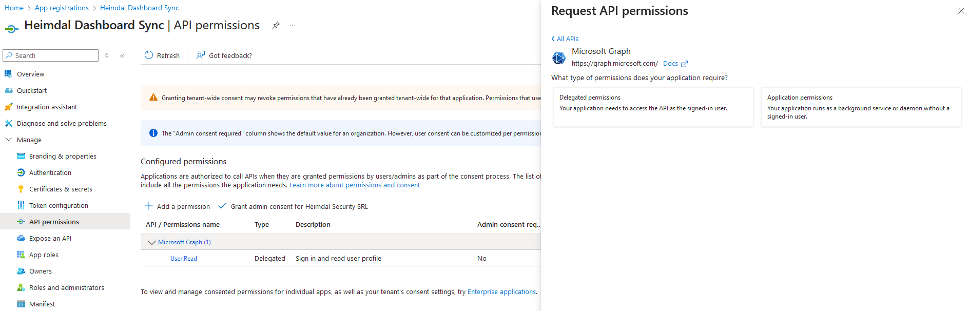Open the User.Read permission link

tap(184, 259)
